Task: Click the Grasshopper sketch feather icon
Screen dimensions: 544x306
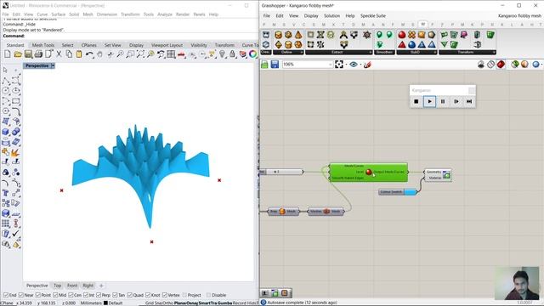Action: point(367,65)
